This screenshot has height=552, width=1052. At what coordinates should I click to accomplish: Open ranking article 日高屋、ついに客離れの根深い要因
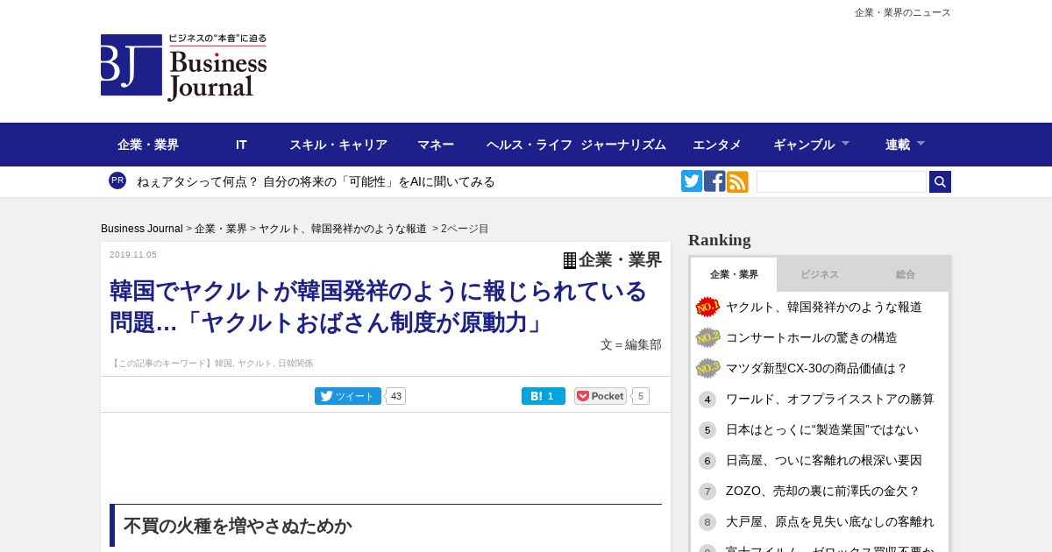tap(824, 460)
